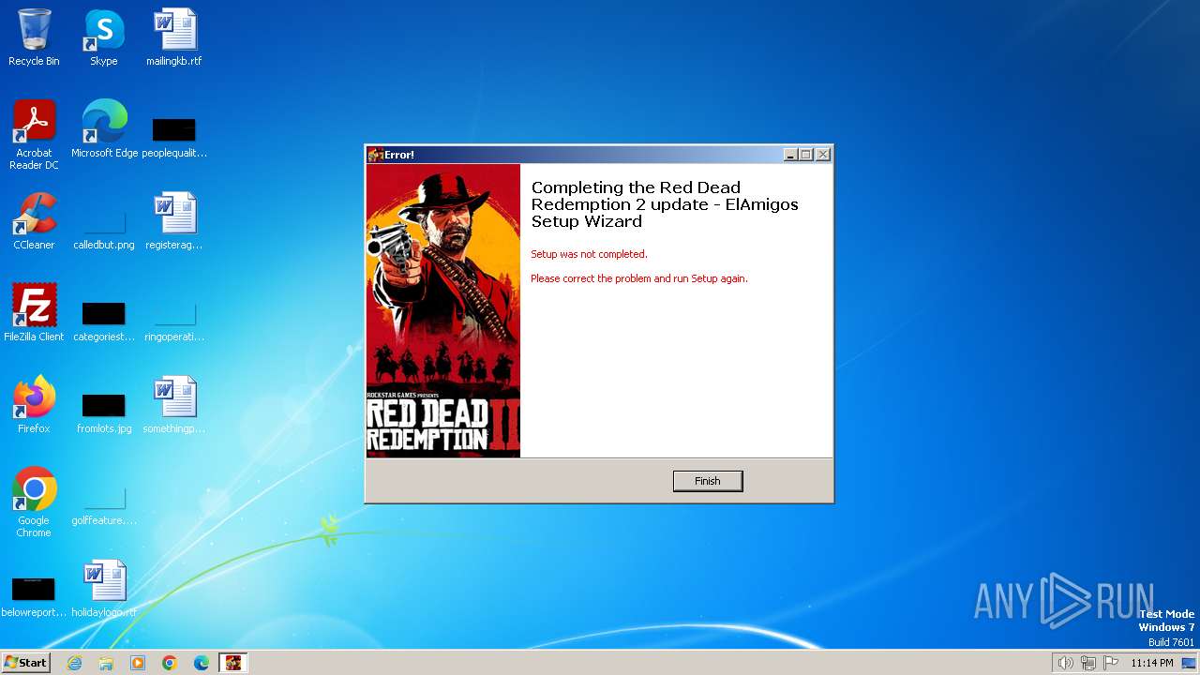
Task: Click the Error! dialog title bar icon
Action: [x=375, y=155]
